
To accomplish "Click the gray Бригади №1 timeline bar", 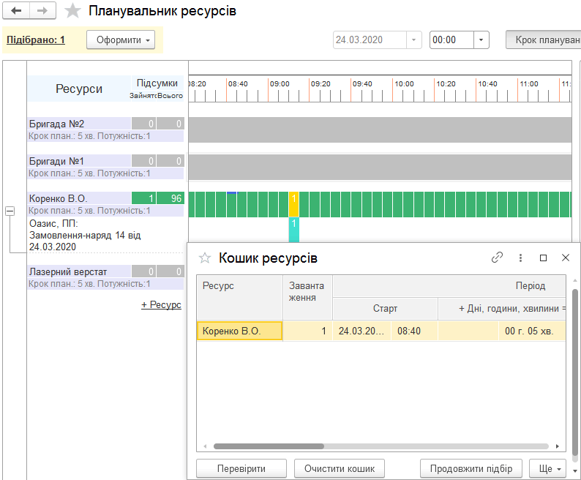I will pos(380,167).
